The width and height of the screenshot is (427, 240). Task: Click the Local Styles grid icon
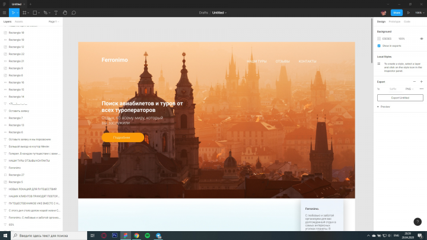pos(379,63)
